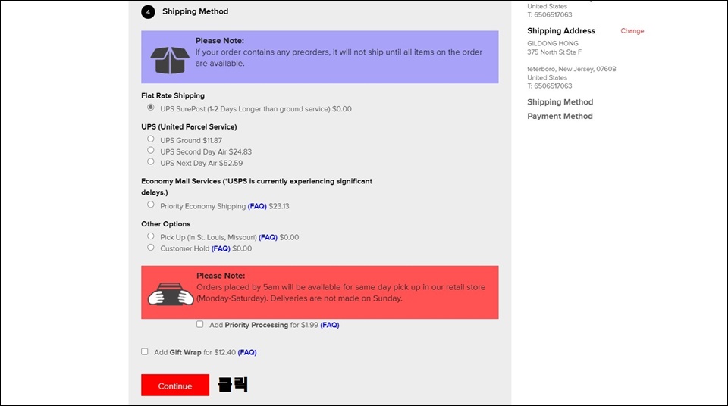The image size is (728, 406).
Task: Click the open box icon in purple note
Action: point(169,60)
